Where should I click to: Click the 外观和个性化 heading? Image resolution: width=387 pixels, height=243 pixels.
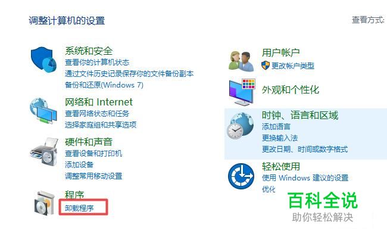(291, 90)
